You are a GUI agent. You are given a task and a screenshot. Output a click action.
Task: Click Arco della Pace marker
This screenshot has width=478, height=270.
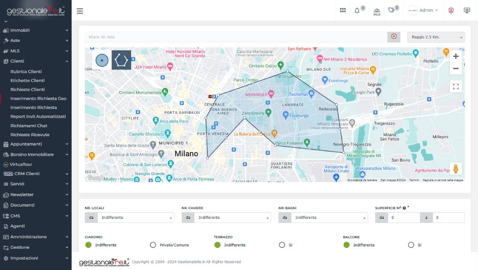pos(156,120)
